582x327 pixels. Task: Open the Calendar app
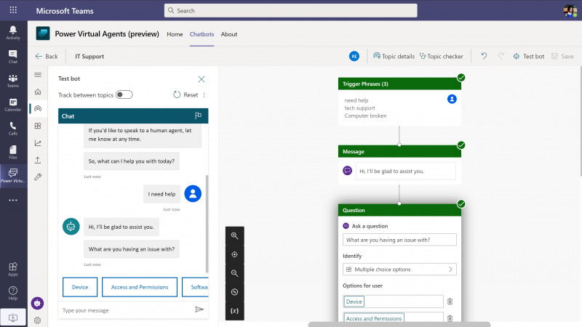pos(13,105)
